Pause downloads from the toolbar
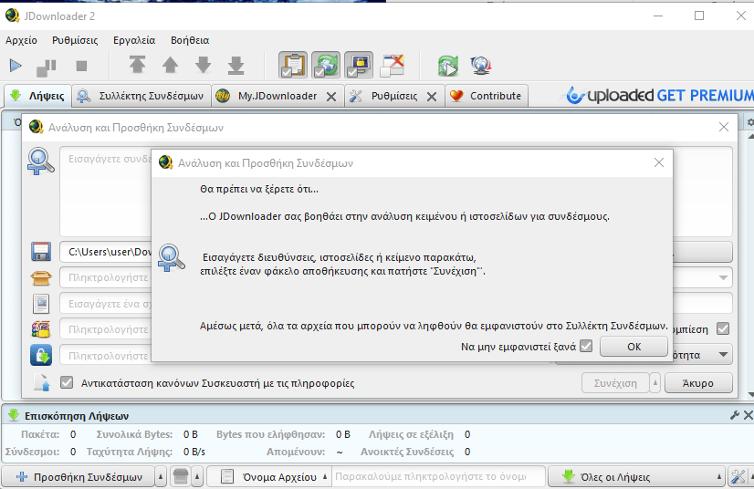 click(x=47, y=67)
